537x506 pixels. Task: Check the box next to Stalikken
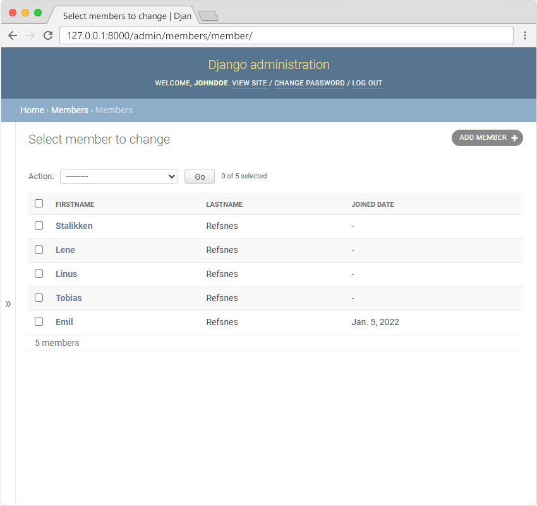pyautogui.click(x=39, y=225)
